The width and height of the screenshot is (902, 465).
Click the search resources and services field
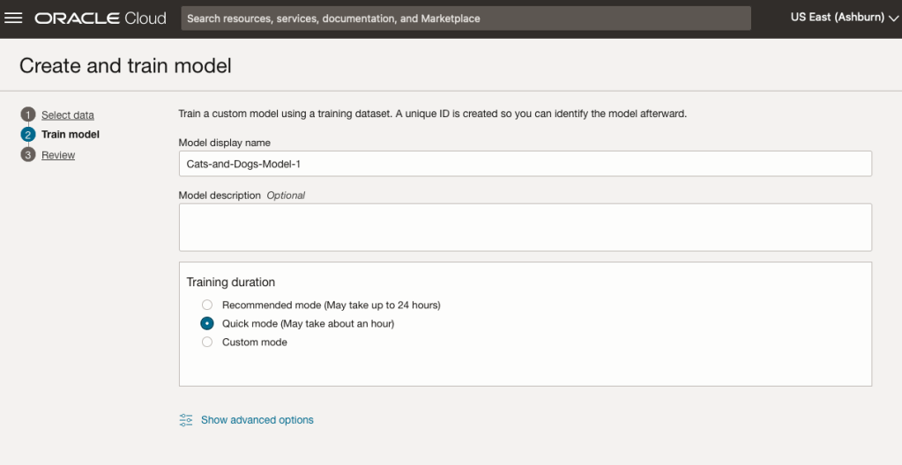466,18
